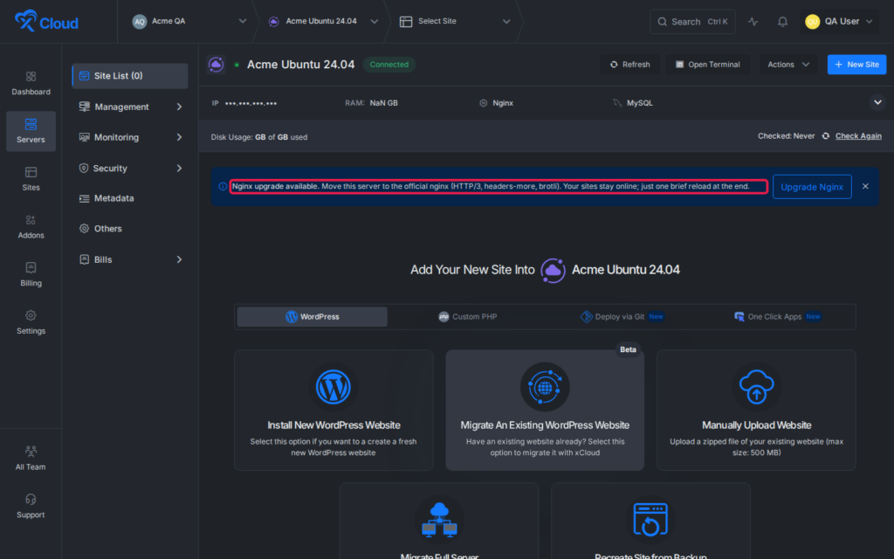Image resolution: width=894 pixels, height=559 pixels.
Task: Expand the Management menu
Action: point(130,107)
